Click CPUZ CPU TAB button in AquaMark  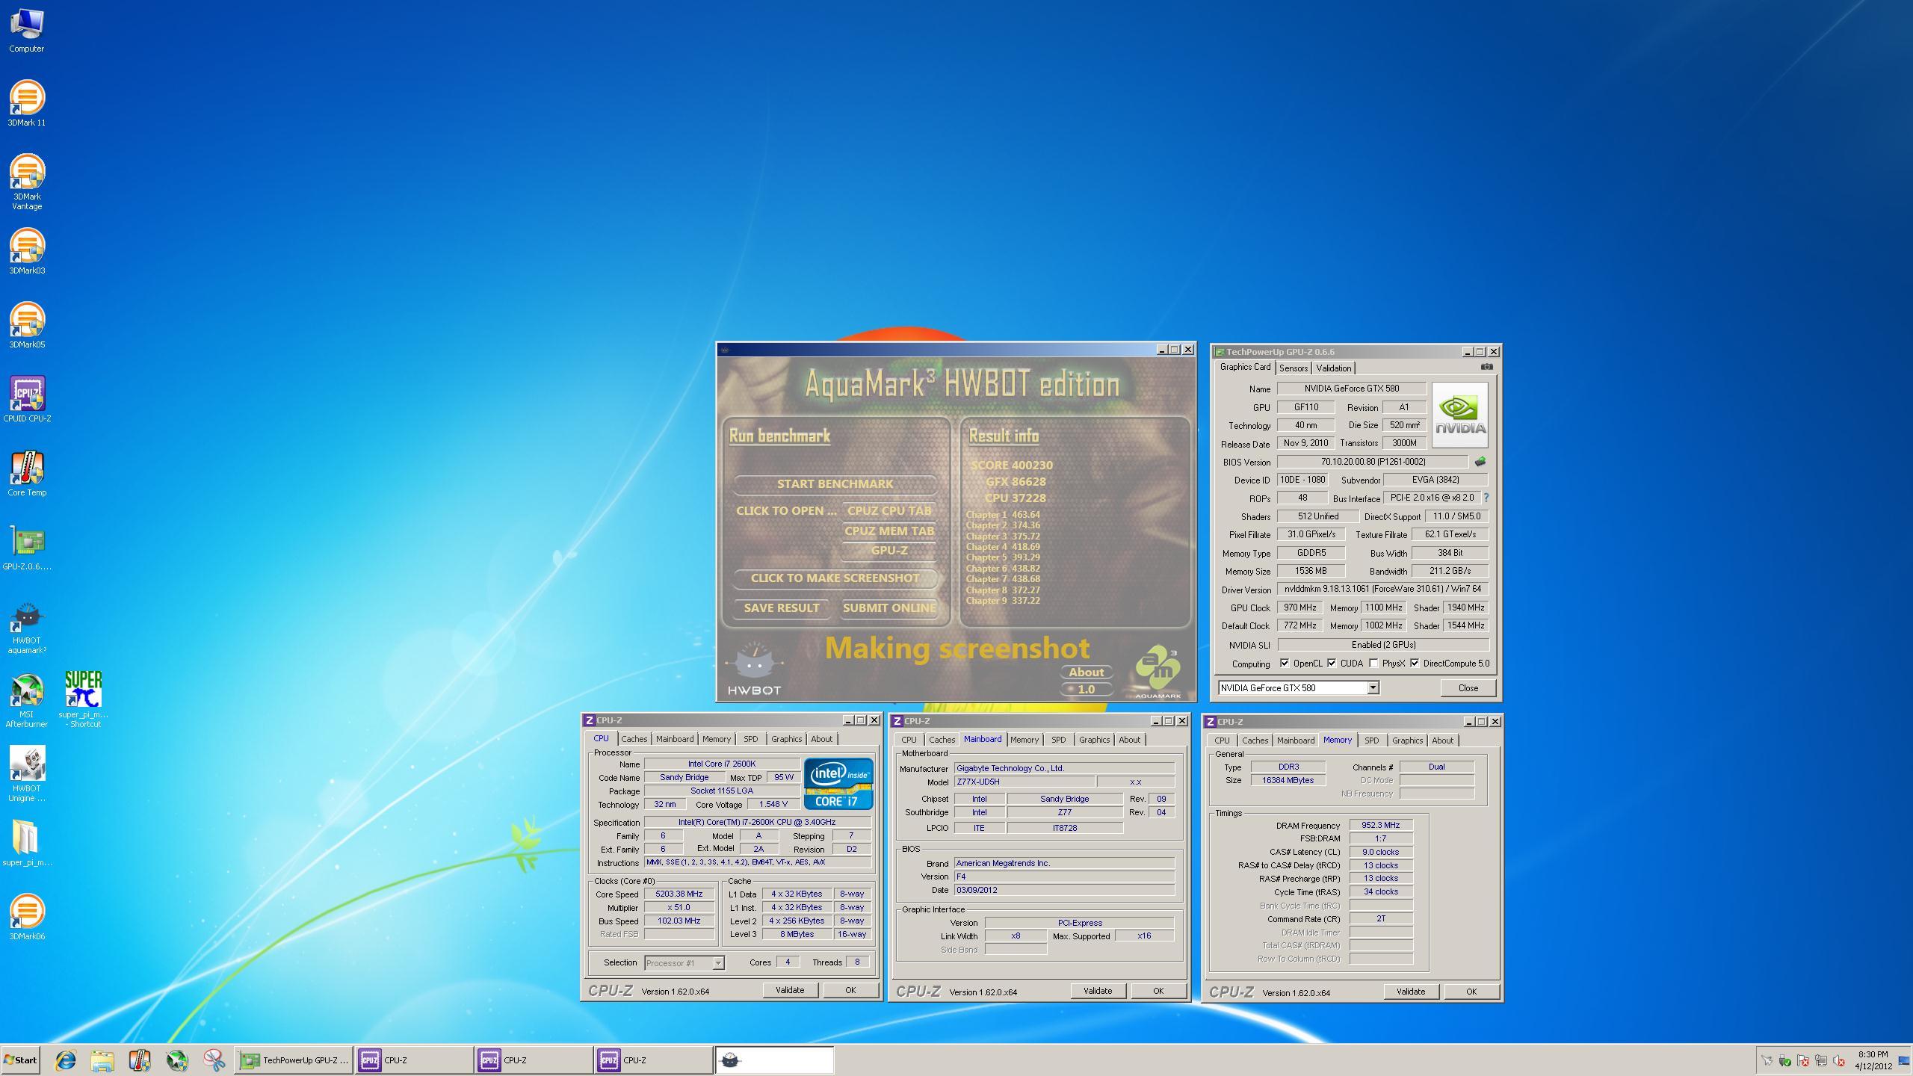[x=889, y=511]
